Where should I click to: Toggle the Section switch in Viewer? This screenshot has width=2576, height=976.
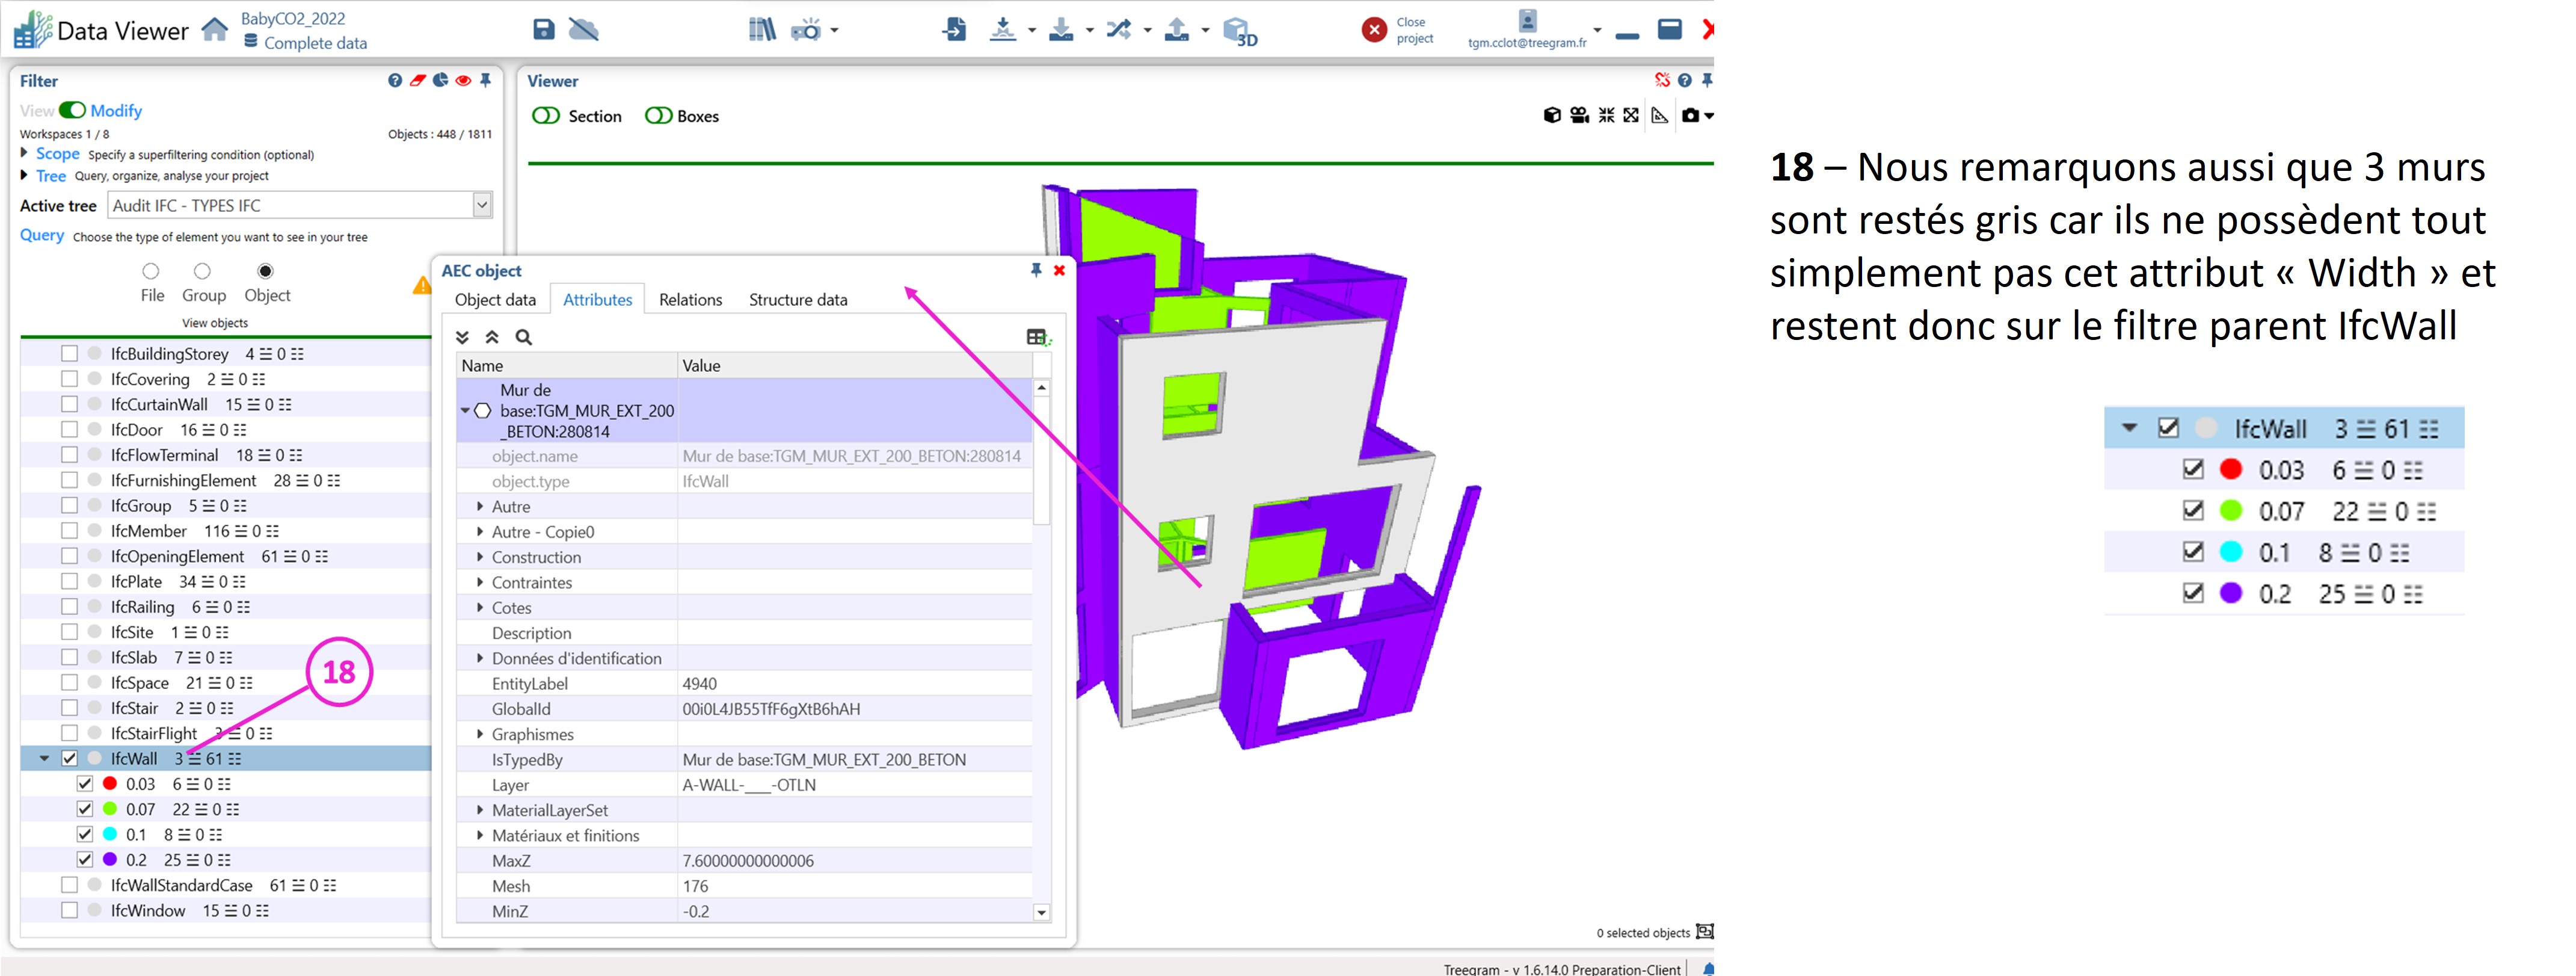pos(546,116)
